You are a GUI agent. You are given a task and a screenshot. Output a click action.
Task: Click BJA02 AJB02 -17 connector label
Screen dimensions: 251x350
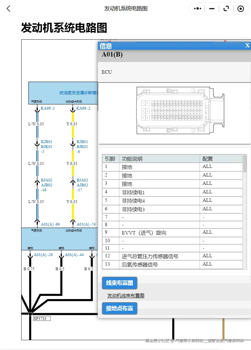click(82, 185)
